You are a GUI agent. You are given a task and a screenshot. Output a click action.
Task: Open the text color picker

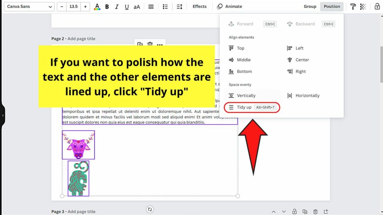(x=97, y=7)
